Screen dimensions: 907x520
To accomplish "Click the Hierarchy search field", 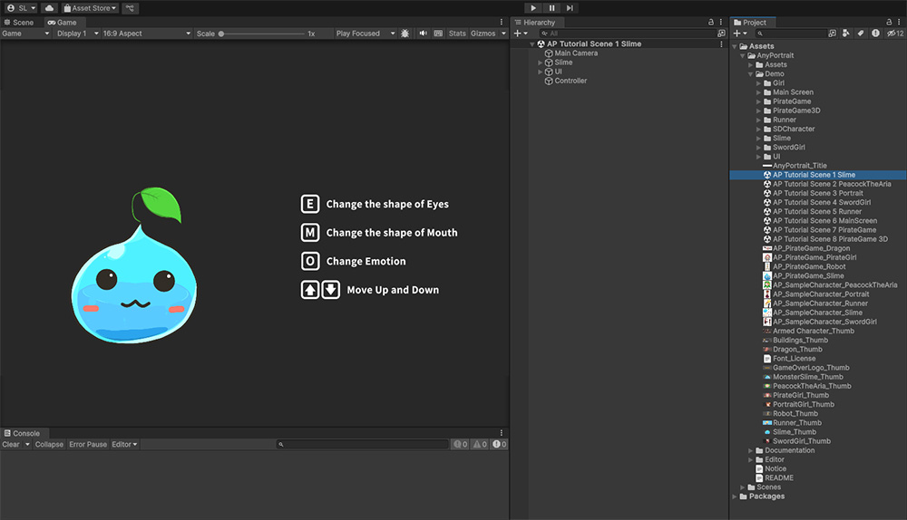I will click(626, 34).
